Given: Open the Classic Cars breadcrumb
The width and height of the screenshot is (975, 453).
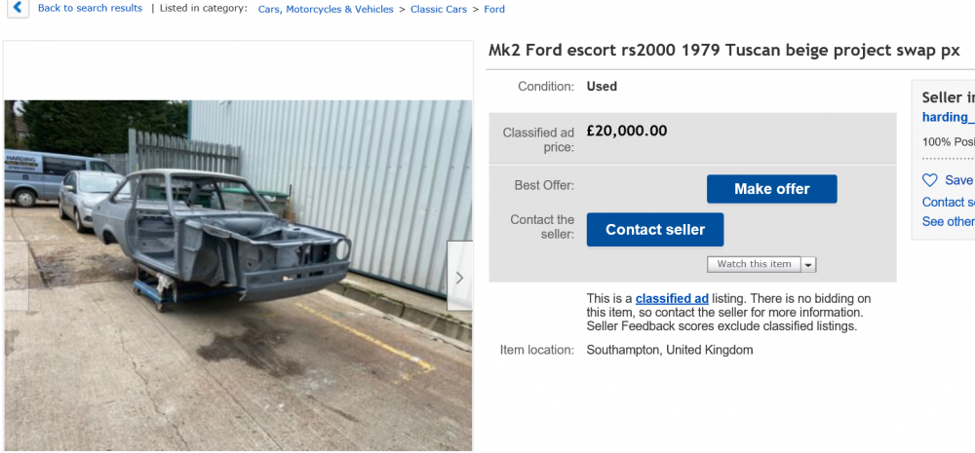Looking at the screenshot, I should (x=438, y=10).
